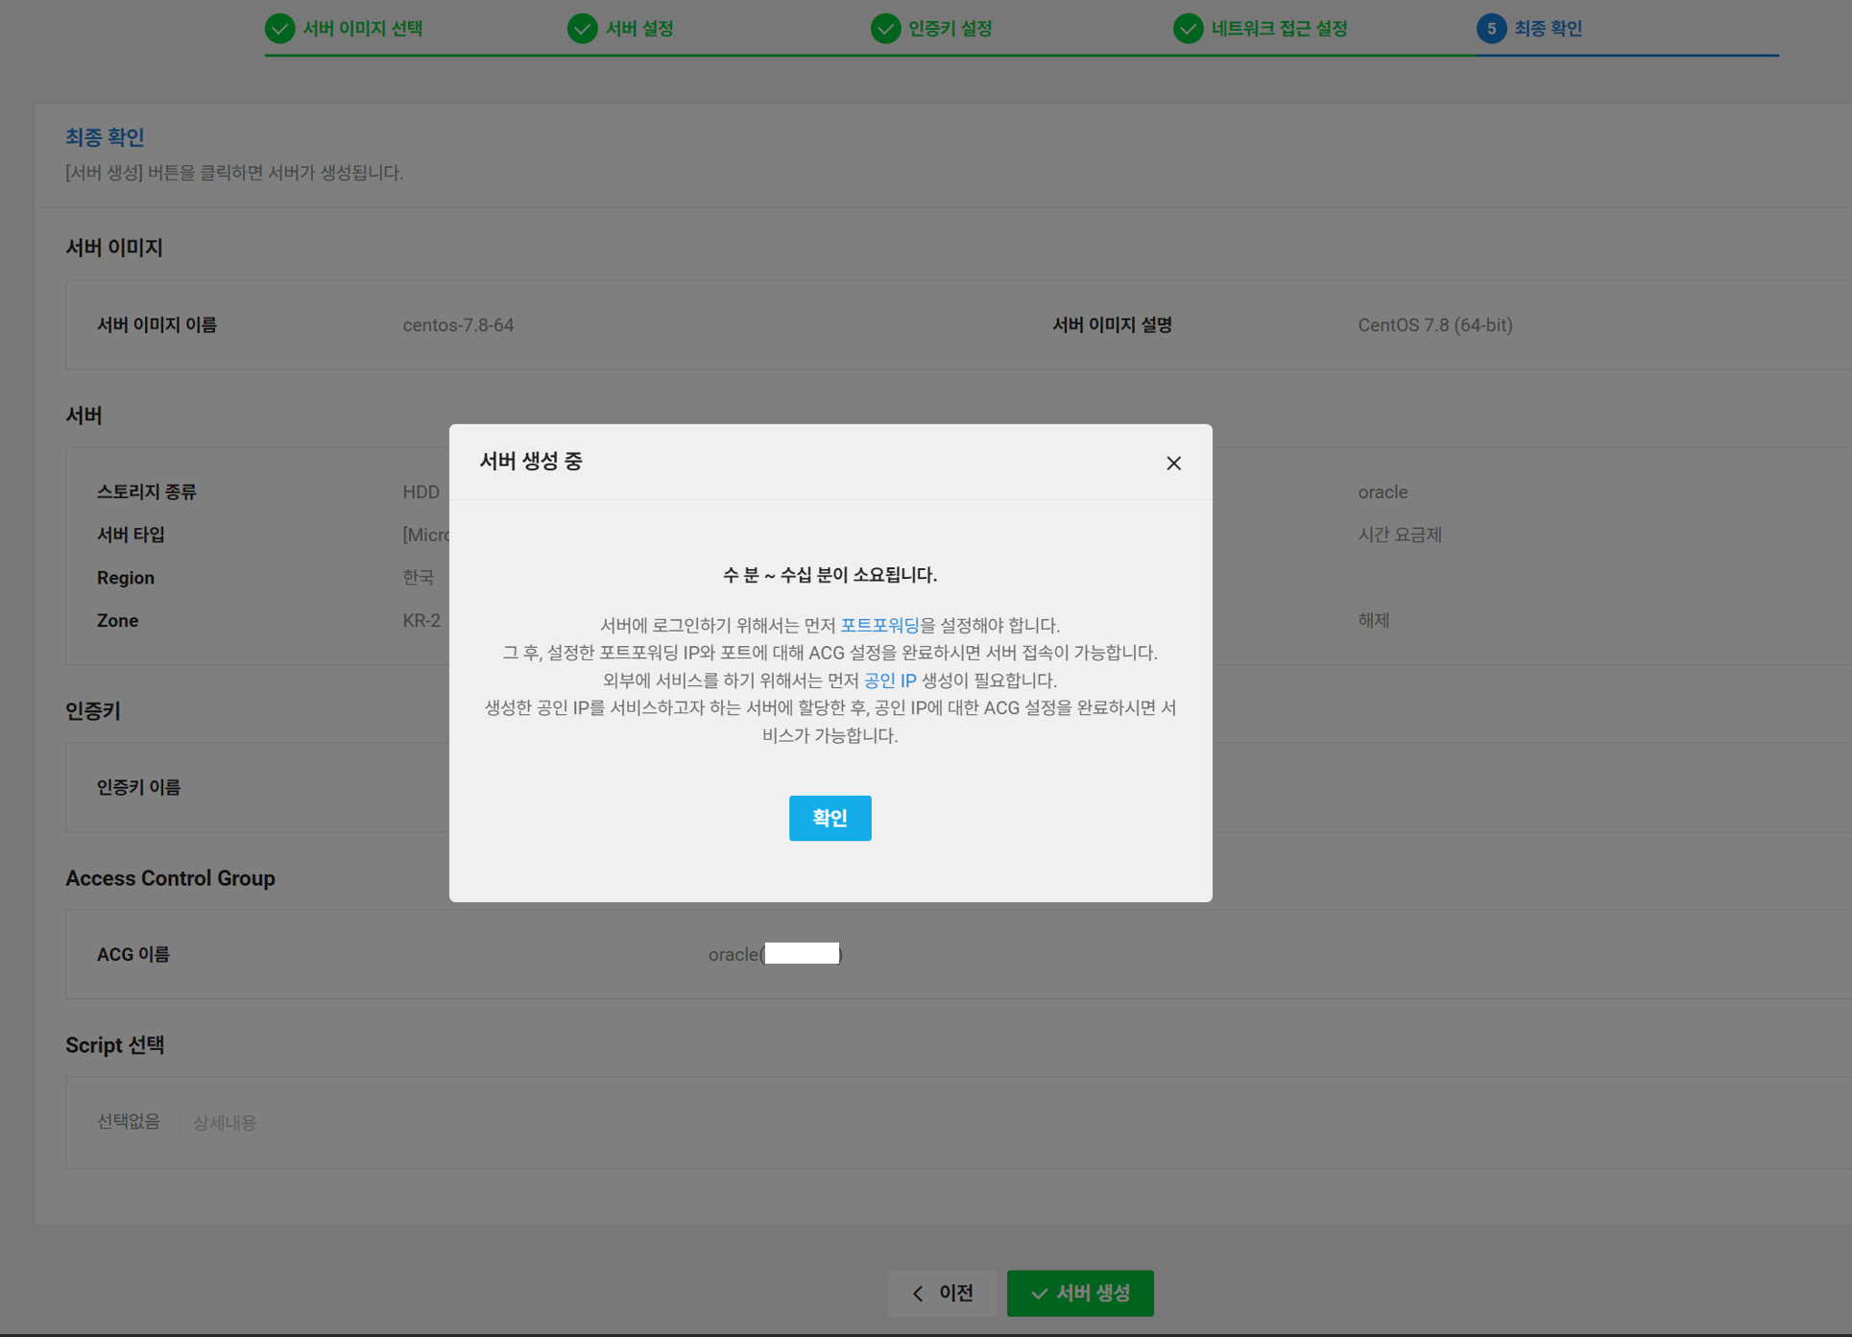Switch to 인증키 설정 step tab

[950, 29]
